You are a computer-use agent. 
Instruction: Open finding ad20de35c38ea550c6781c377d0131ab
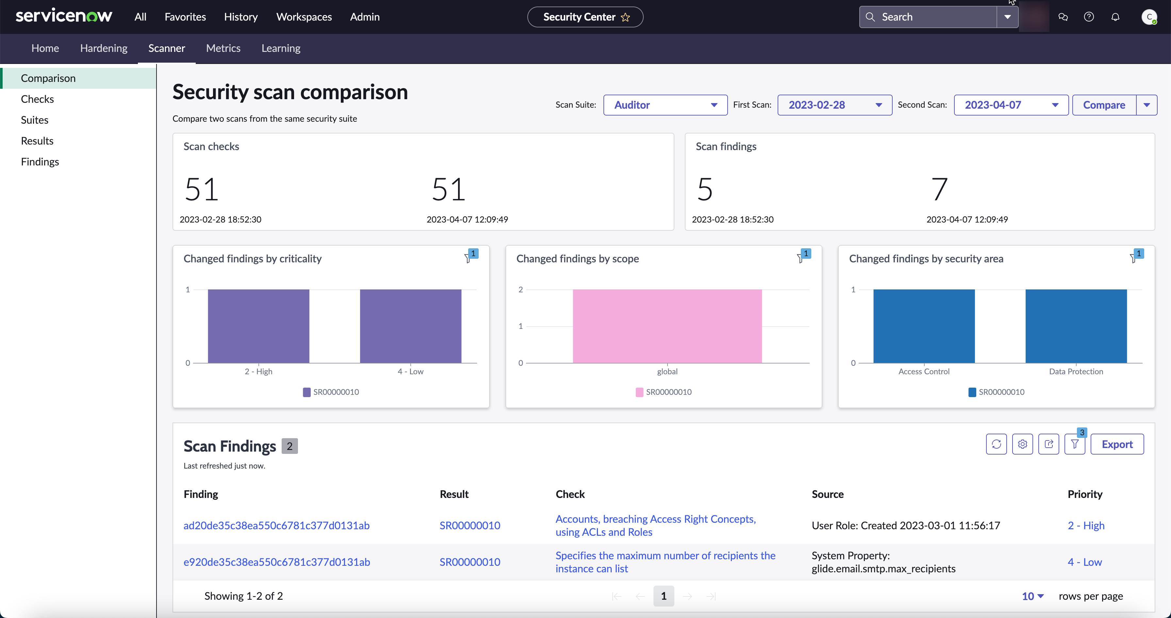[276, 525]
